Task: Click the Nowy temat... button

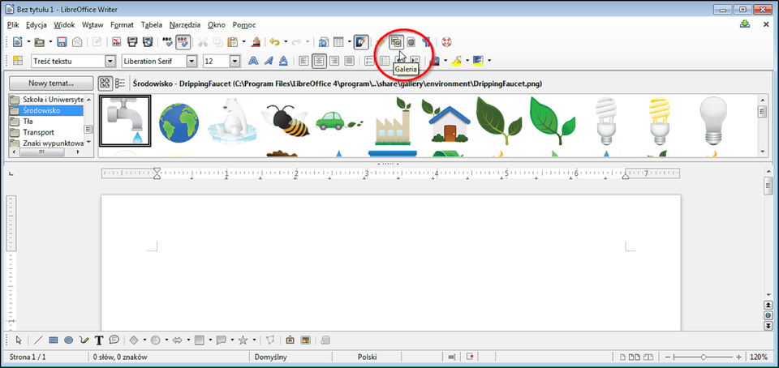Action: 51,83
